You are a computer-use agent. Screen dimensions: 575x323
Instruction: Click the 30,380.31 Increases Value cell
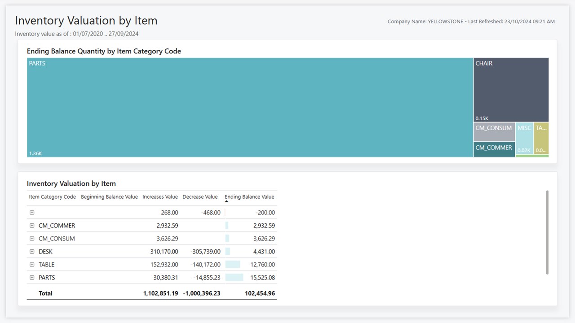pos(166,278)
